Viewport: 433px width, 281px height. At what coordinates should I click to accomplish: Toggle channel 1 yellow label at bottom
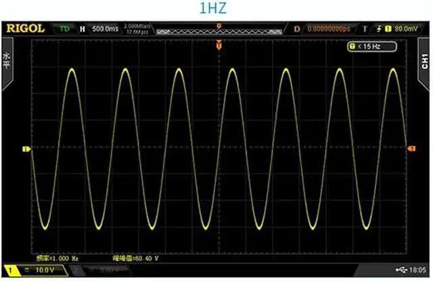coord(10,270)
